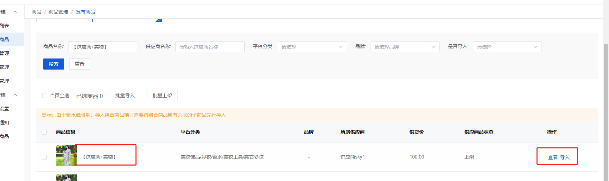Open 查看 link for 供应商sky1 product
This screenshot has width=609, height=181.
pyautogui.click(x=553, y=157)
